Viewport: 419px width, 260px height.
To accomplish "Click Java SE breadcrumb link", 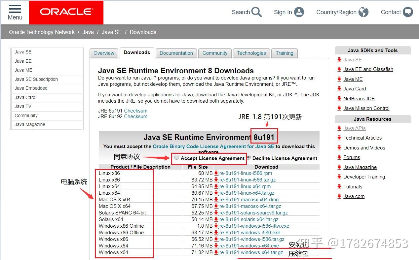I will (112, 32).
